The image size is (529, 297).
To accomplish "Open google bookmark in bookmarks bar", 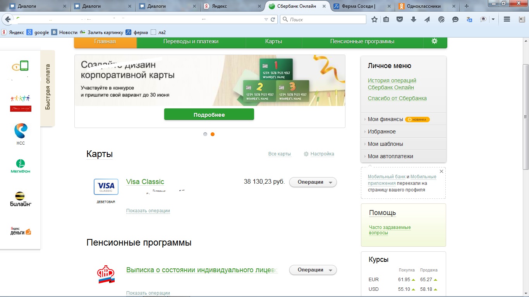I will [38, 32].
